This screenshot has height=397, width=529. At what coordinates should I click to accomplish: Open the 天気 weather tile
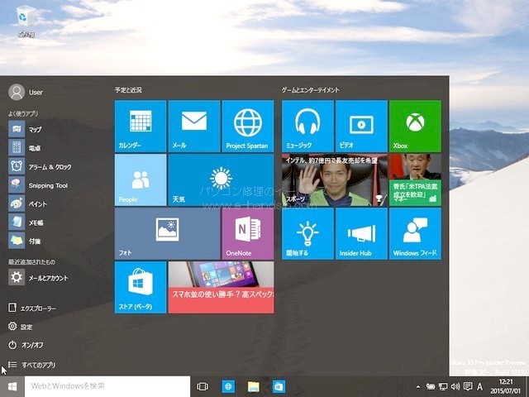221,179
